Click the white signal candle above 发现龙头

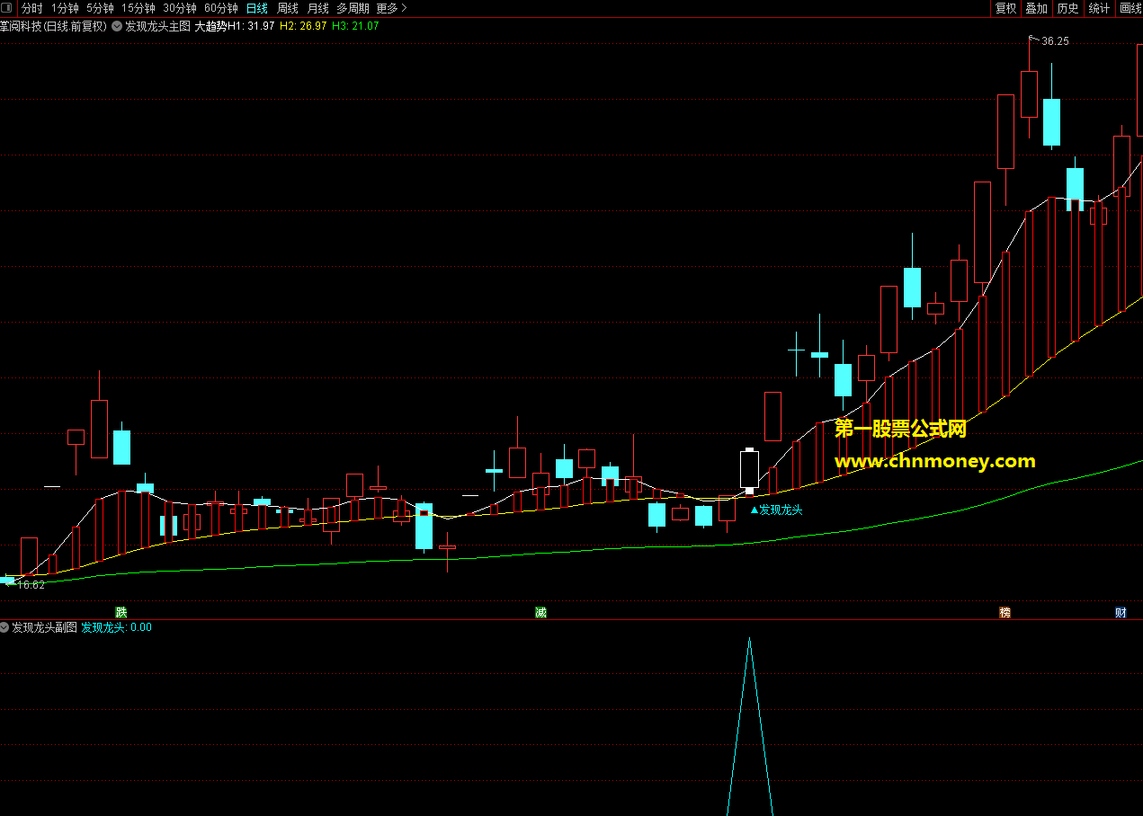coord(749,470)
